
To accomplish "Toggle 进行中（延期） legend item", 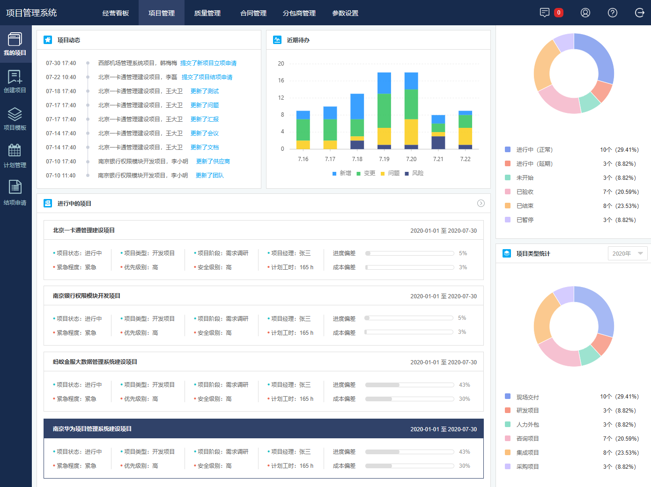I will [x=529, y=164].
